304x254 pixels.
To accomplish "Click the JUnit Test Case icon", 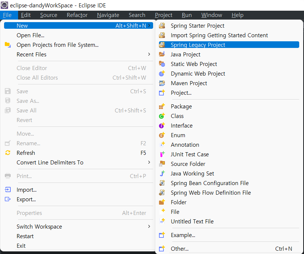I will [162, 154].
